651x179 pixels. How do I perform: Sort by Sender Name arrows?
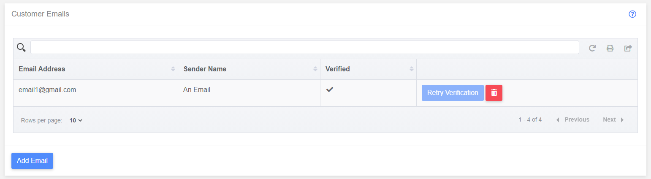315,69
